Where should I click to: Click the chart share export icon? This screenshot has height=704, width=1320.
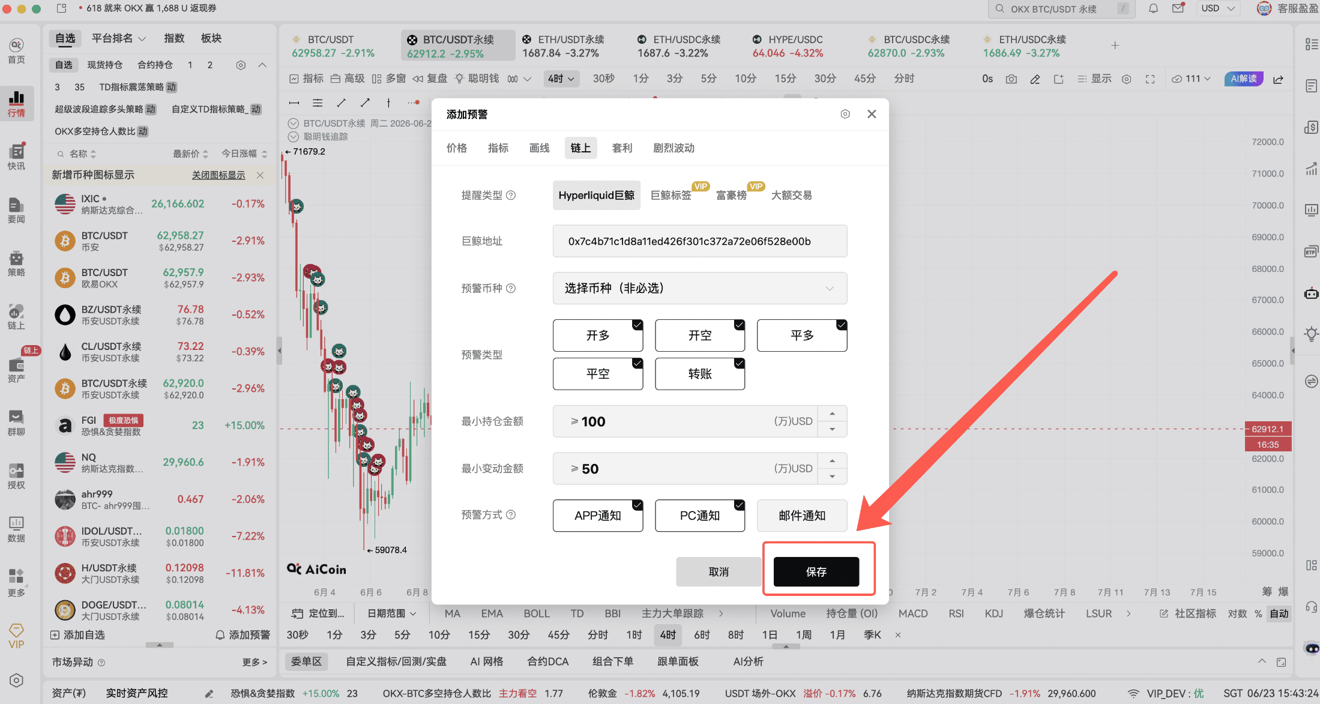pyautogui.click(x=1278, y=79)
